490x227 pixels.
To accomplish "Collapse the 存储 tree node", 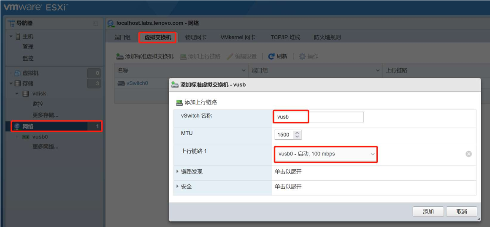I will click(x=11, y=83).
